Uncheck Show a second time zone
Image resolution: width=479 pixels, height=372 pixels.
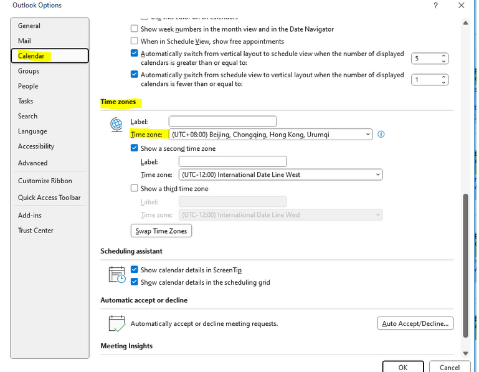[134, 148]
